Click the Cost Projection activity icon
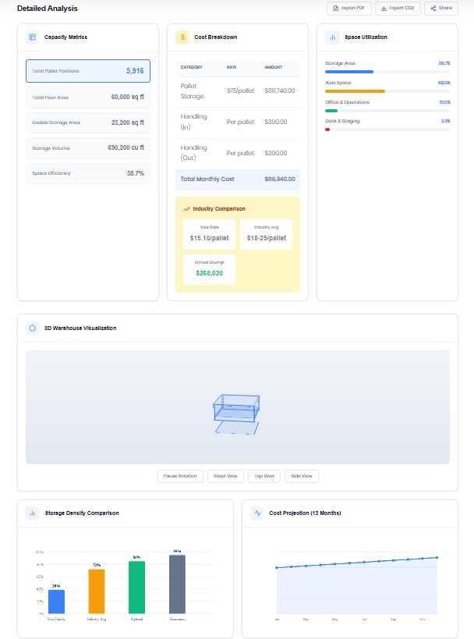474x639 pixels. (x=257, y=513)
